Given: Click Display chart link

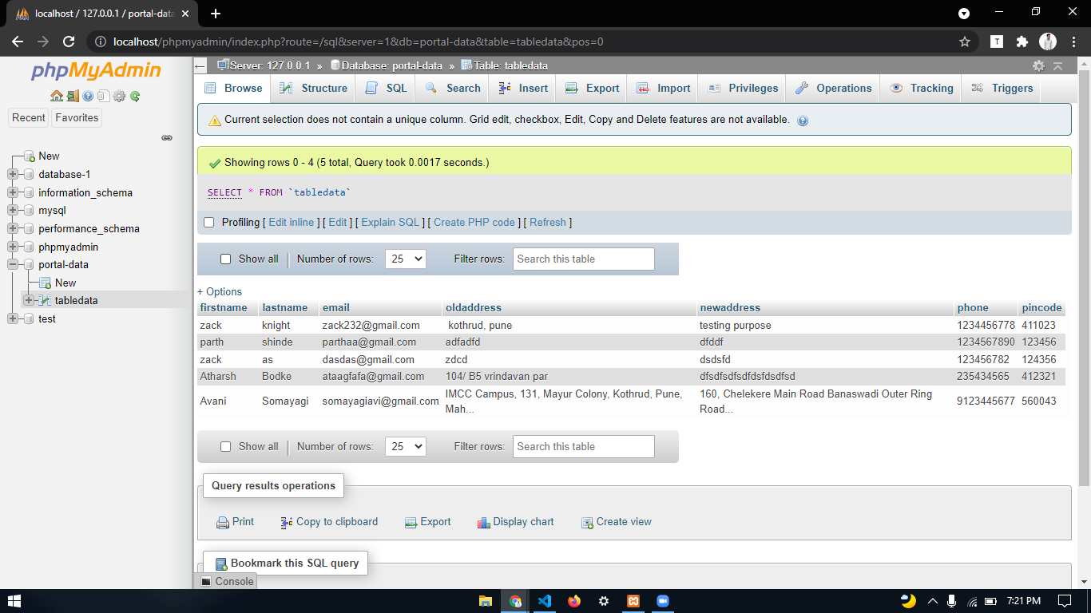Looking at the screenshot, I should click(x=515, y=522).
